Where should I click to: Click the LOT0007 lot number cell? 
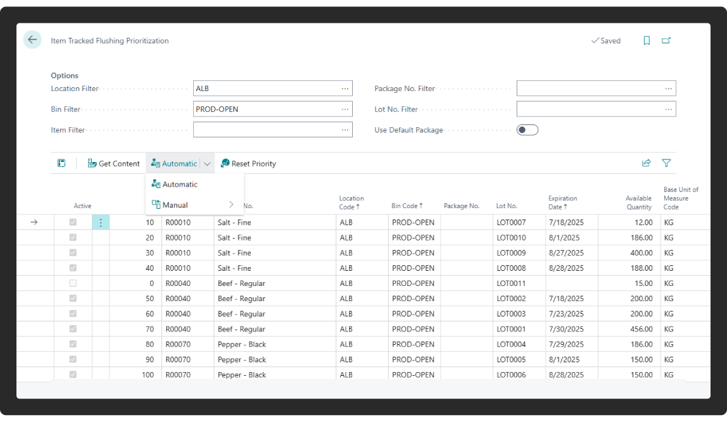tap(519, 222)
